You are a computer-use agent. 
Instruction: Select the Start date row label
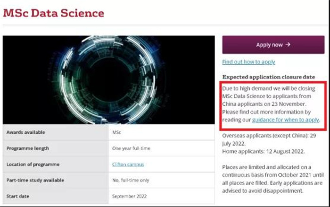pyautogui.click(x=18, y=196)
